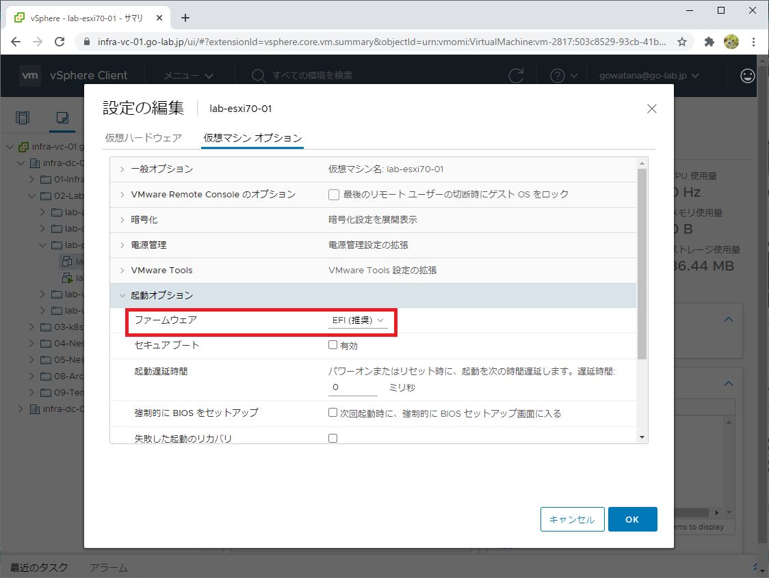This screenshot has height=578, width=769.
Task: Click the 01-Infra folder icon
Action: (46, 179)
